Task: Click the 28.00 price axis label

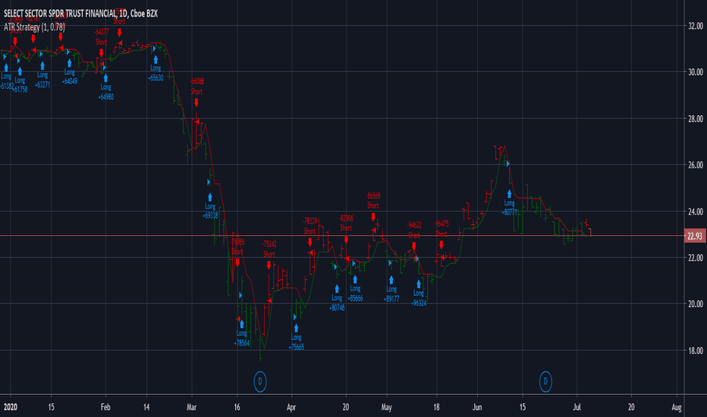Action: (696, 118)
